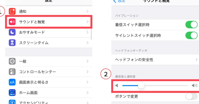The height and width of the screenshot is (104, 199).
Task: Open the おやすみモード menu row
Action: click(x=49, y=32)
